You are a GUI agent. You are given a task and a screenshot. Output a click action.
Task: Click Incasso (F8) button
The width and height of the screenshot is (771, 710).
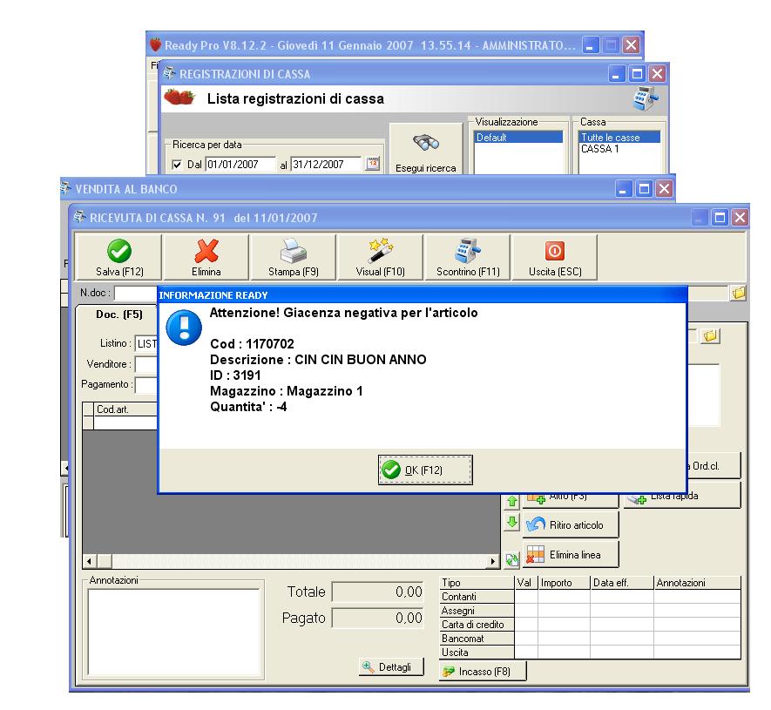tap(483, 671)
